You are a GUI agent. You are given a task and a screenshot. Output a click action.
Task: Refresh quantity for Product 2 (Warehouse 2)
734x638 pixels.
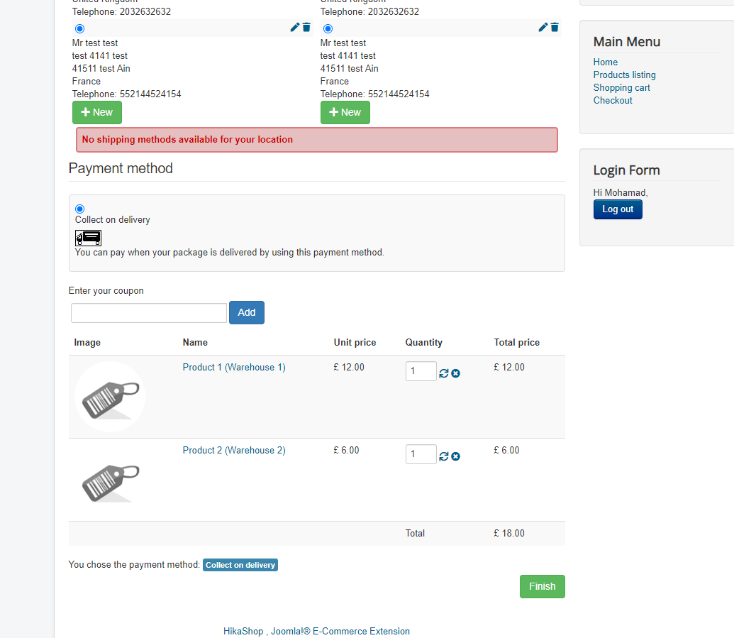coord(444,456)
